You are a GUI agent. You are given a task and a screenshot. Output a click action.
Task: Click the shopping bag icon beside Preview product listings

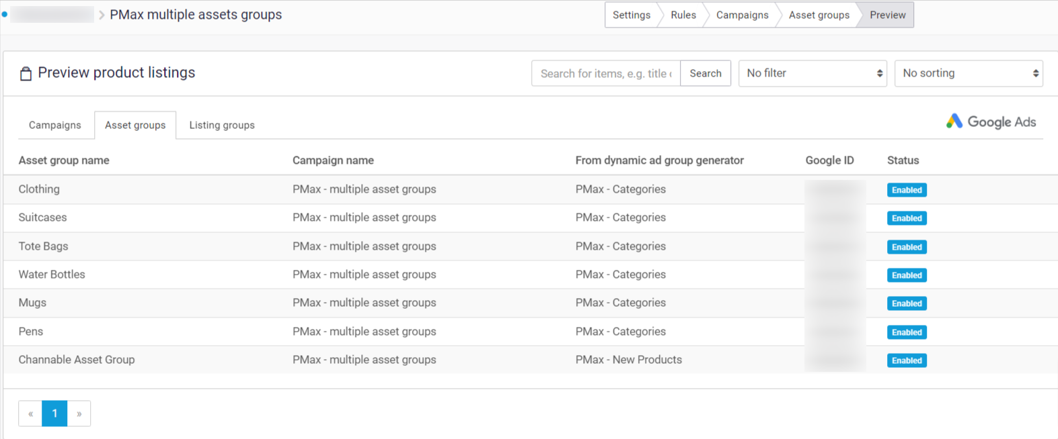26,73
